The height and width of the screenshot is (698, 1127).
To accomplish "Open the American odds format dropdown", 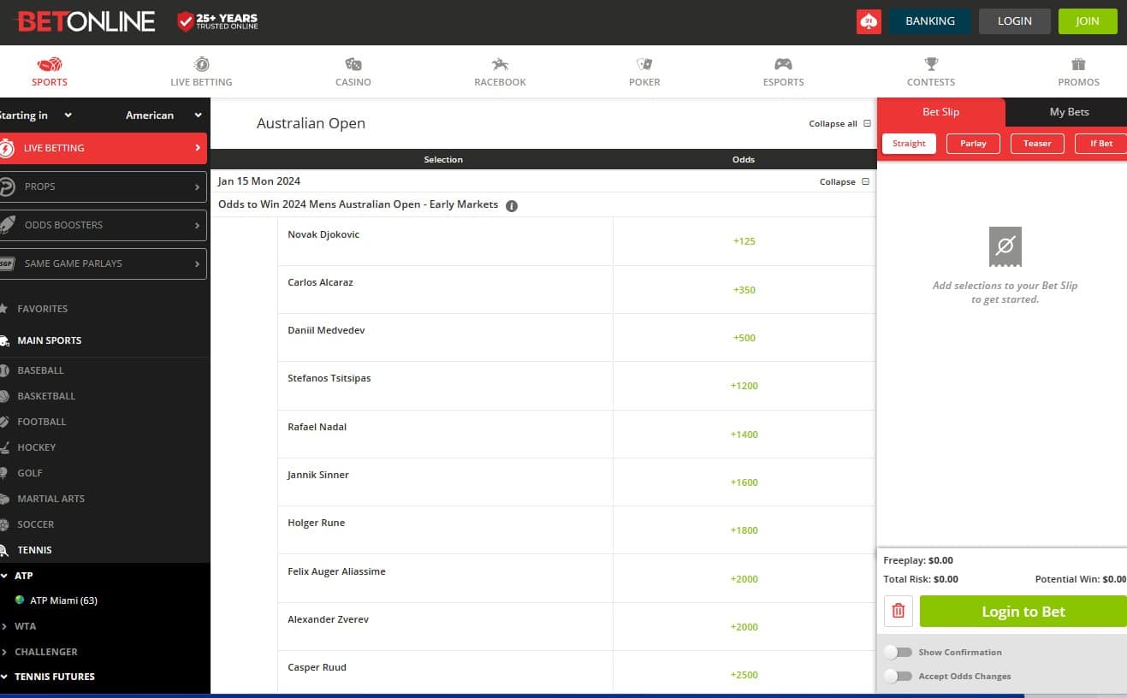I will pyautogui.click(x=163, y=115).
